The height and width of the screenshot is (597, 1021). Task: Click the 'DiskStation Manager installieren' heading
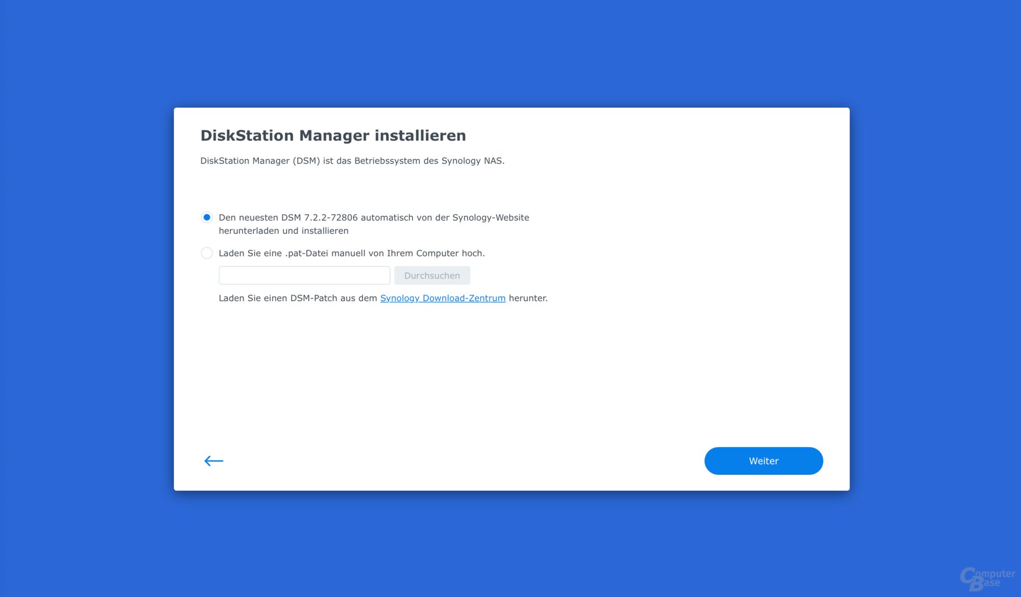[333, 135]
